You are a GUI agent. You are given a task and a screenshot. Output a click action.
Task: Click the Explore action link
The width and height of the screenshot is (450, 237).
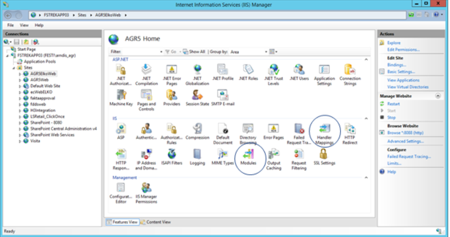(394, 43)
